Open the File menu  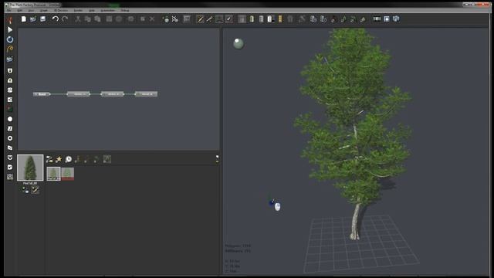9,10
